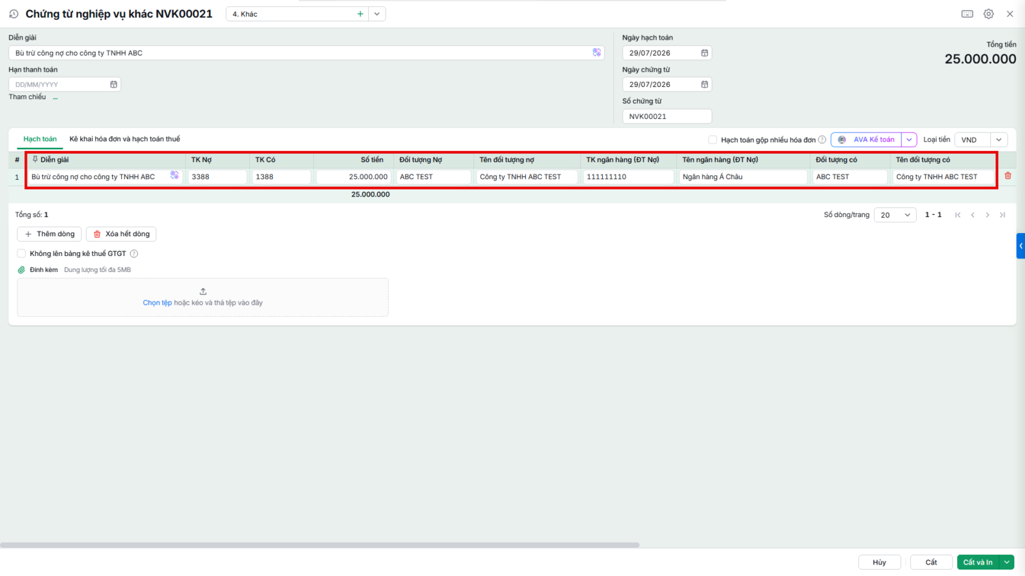
Task: Expand the AVA Kế toán dropdown arrow
Action: (x=909, y=140)
